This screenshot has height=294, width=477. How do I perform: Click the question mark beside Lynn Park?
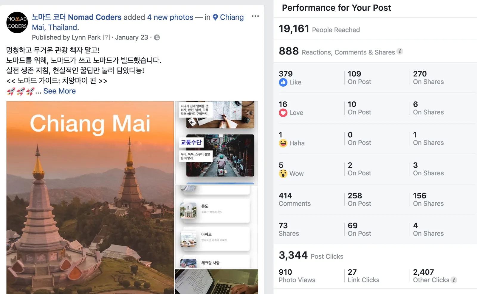[106, 37]
